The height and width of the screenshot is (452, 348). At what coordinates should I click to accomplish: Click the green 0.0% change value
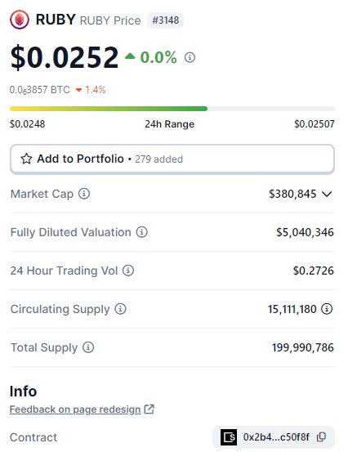coord(158,57)
